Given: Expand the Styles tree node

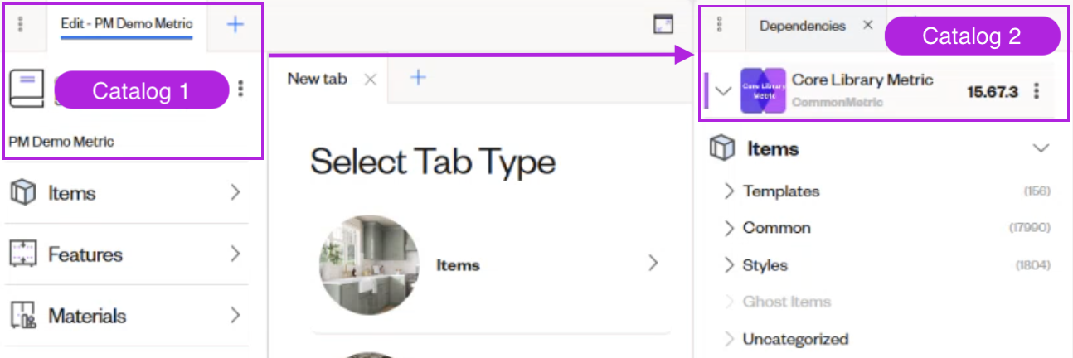Looking at the screenshot, I should click(x=729, y=265).
